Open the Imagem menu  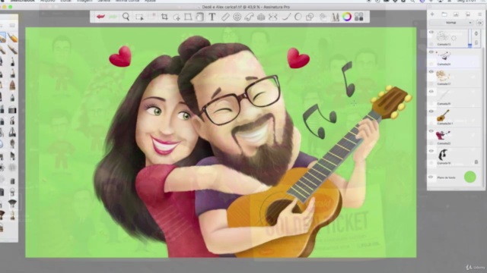pos(84,2)
